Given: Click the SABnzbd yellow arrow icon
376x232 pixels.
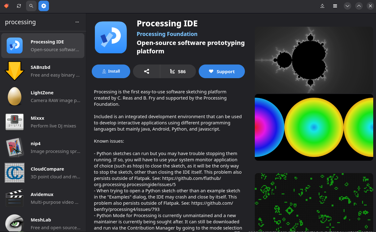Looking at the screenshot, I should [x=15, y=71].
